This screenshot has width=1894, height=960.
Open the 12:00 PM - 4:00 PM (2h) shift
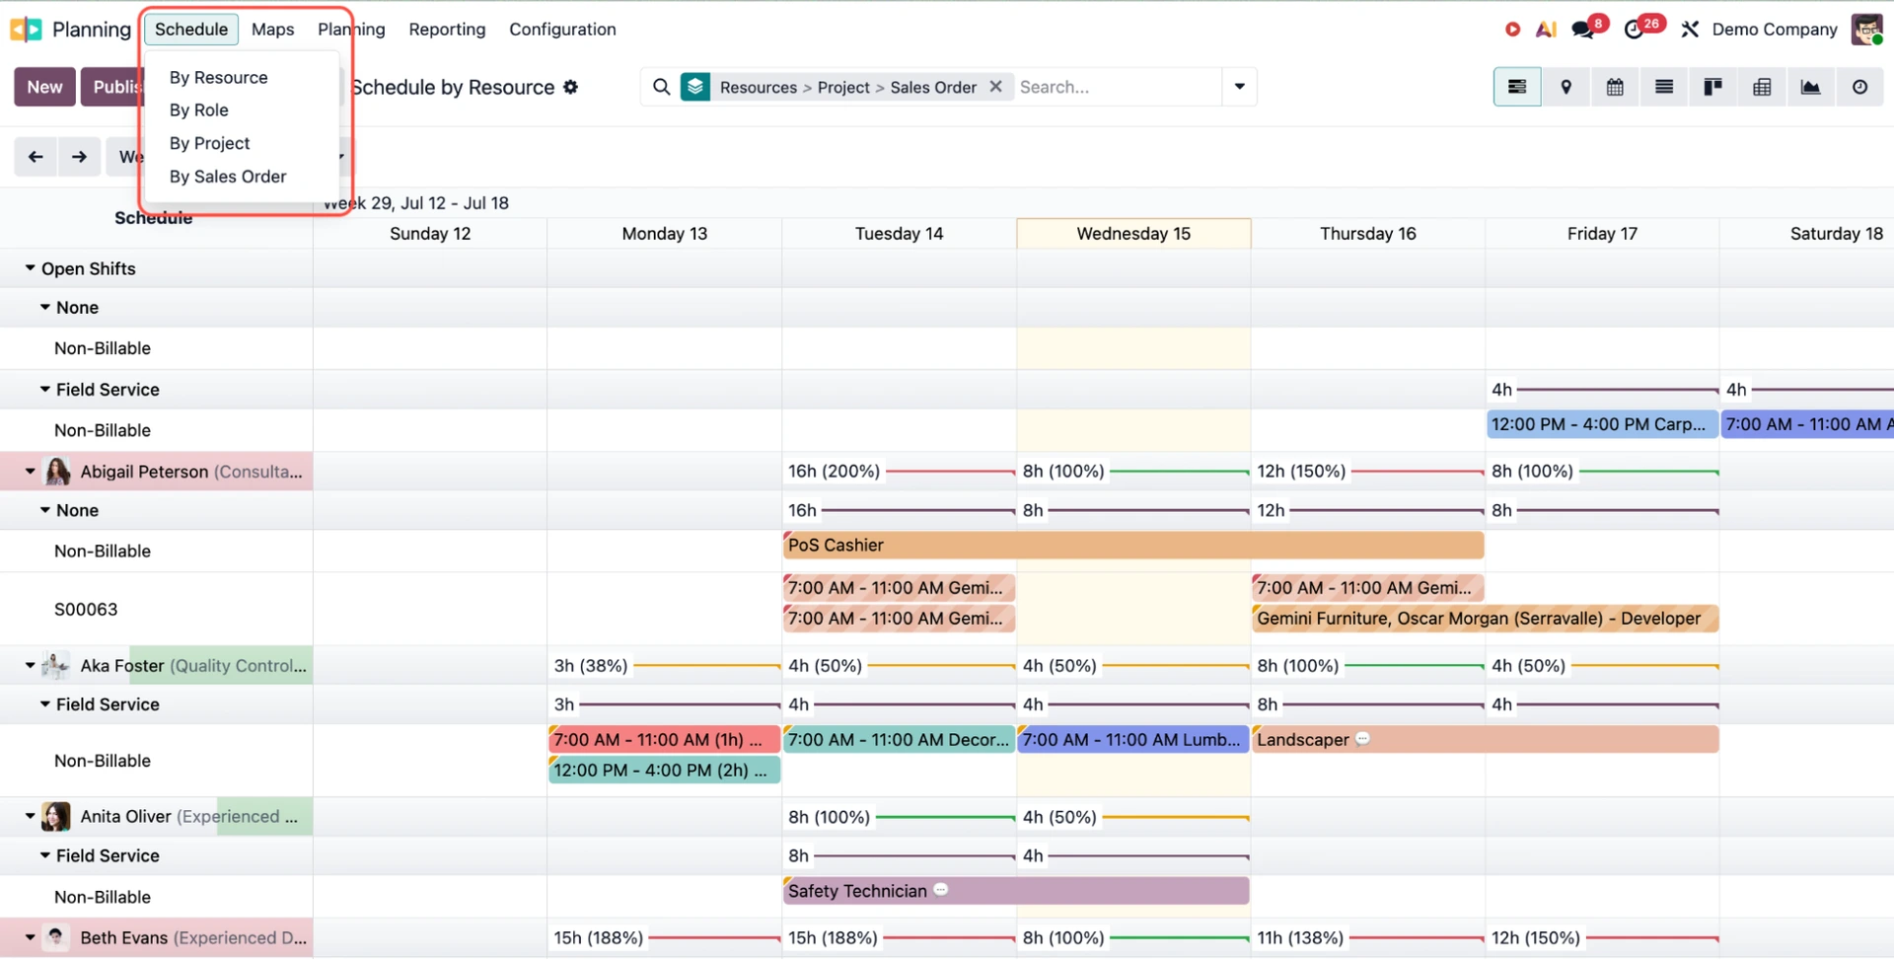[664, 771]
